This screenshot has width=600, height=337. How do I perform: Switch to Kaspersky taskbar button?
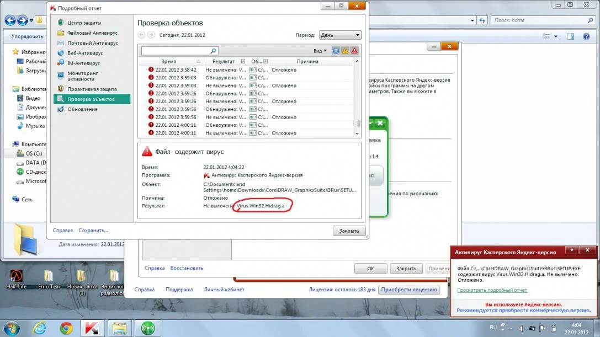point(92,328)
